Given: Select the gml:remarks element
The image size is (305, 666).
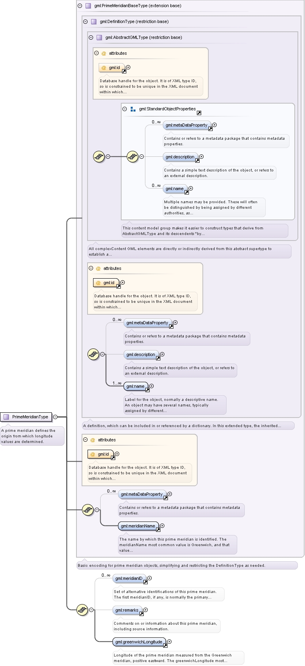Looking at the screenshot, I should [x=128, y=610].
